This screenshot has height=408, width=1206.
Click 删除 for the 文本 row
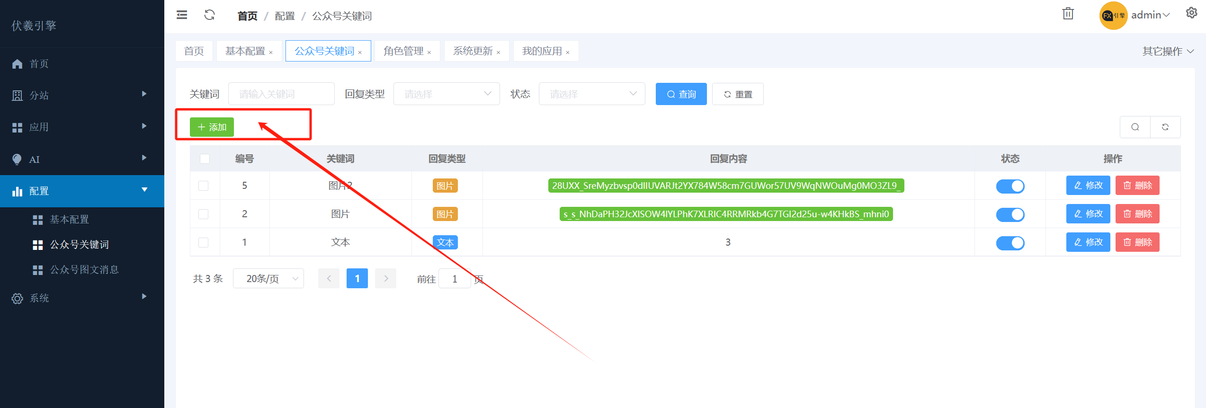1137,242
